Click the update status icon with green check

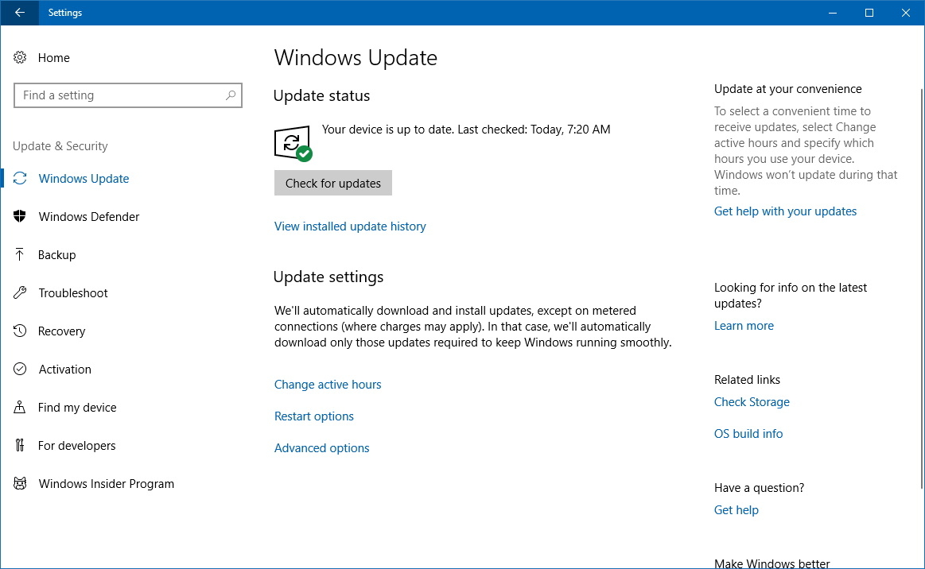293,143
